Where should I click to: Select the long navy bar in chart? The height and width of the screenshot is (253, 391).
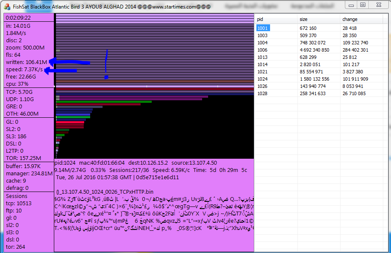[154, 93]
